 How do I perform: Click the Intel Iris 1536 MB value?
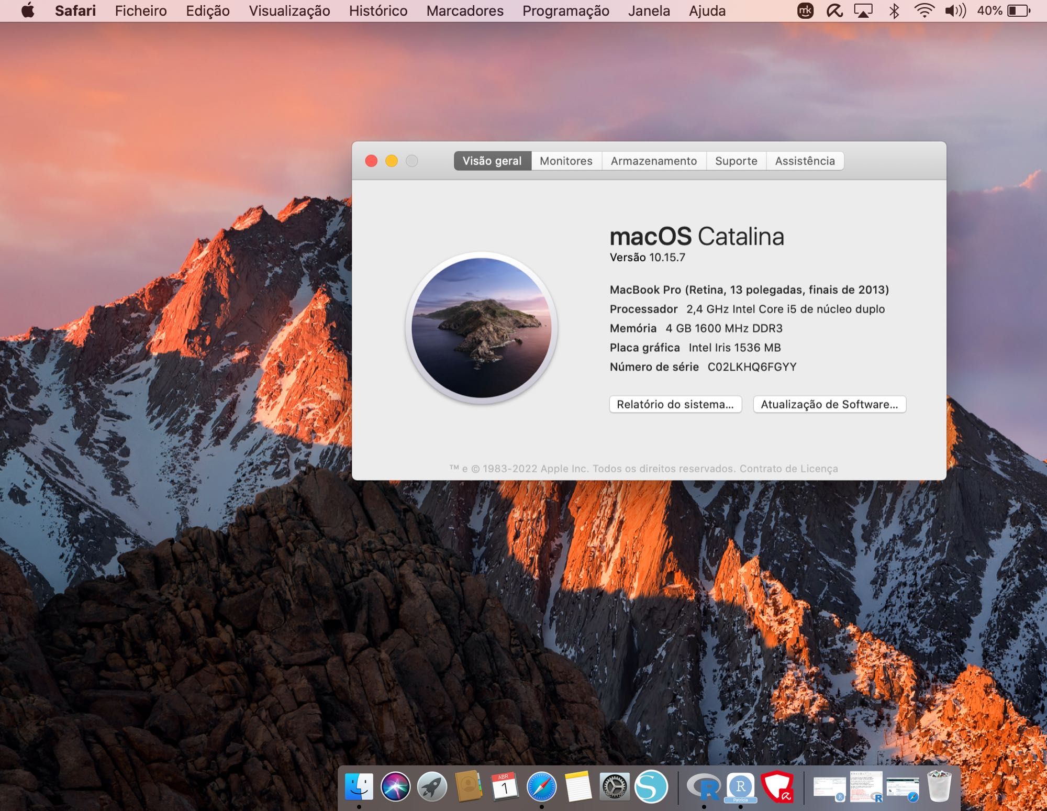tap(734, 348)
